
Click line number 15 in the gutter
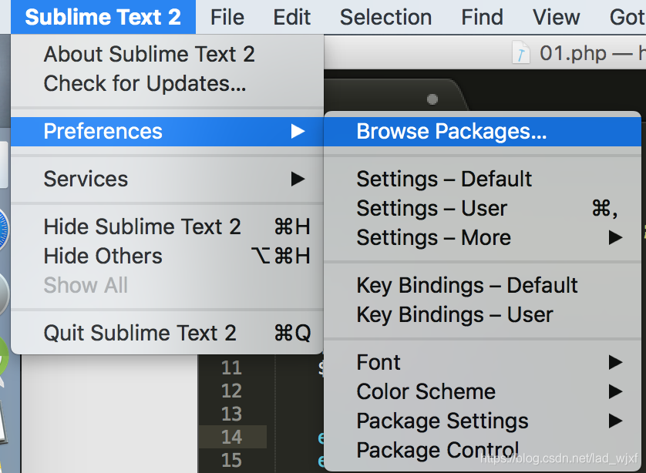pyautogui.click(x=231, y=460)
